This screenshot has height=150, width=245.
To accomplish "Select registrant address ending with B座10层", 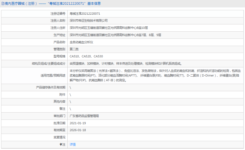I will (109, 28).
